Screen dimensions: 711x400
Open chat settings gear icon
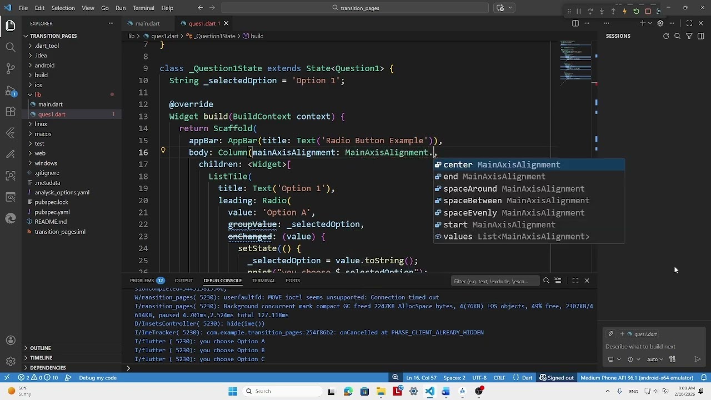tap(660, 23)
